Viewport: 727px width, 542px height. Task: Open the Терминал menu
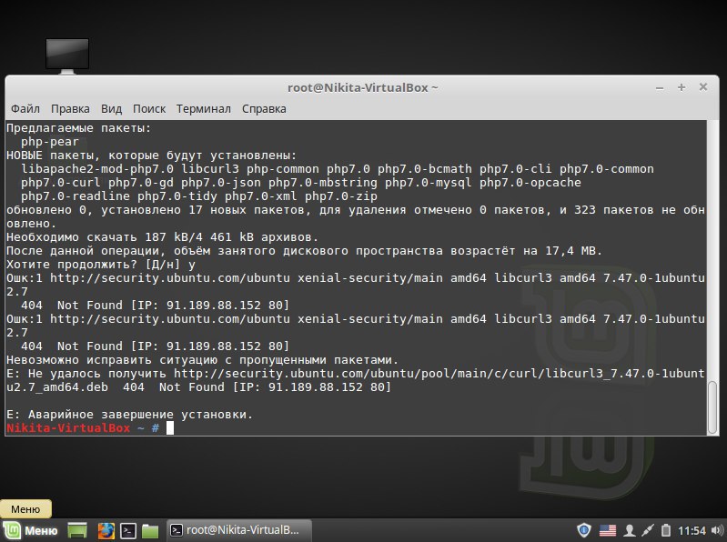coord(203,109)
